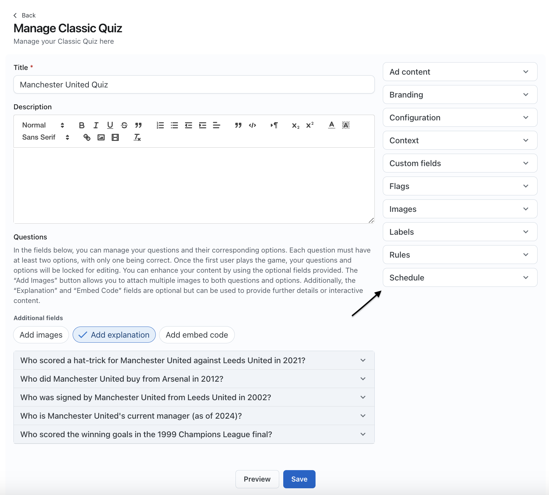Open the Normal heading style dropdown
The height and width of the screenshot is (495, 549).
43,125
